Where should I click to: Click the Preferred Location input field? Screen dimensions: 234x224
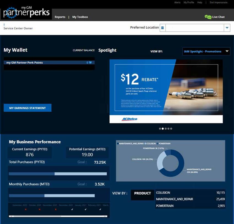point(195,28)
